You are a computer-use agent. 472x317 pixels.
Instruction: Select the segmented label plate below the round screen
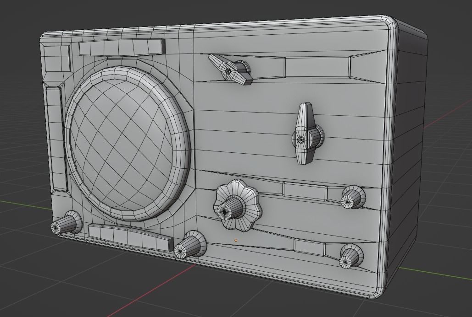[131, 237]
